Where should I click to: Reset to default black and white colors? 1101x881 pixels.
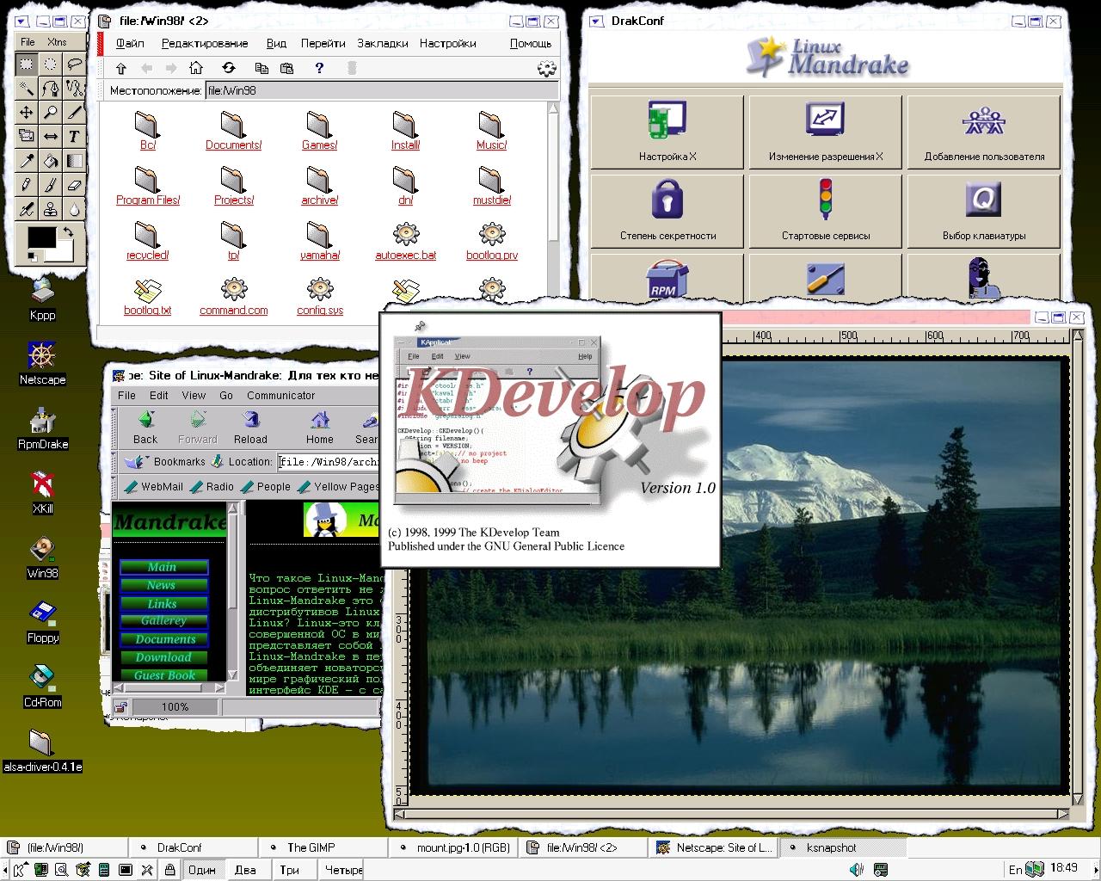click(32, 256)
